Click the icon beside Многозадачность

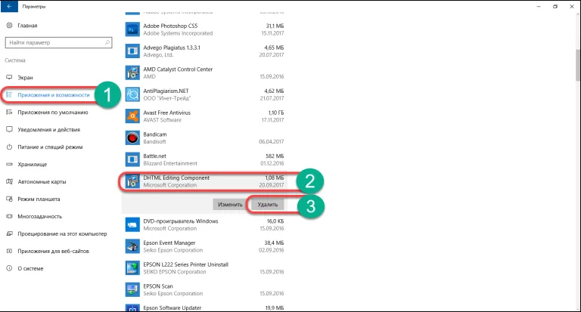click(9, 217)
